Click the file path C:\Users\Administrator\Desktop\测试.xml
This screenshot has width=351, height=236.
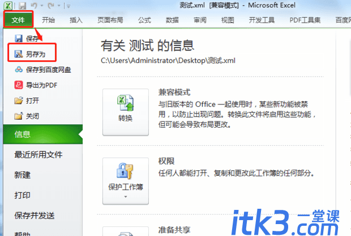coord(168,61)
